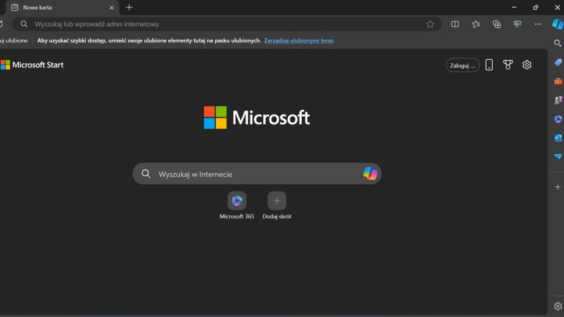Click the Zaloguj sign-in button
The image size is (564, 317).
tap(463, 65)
